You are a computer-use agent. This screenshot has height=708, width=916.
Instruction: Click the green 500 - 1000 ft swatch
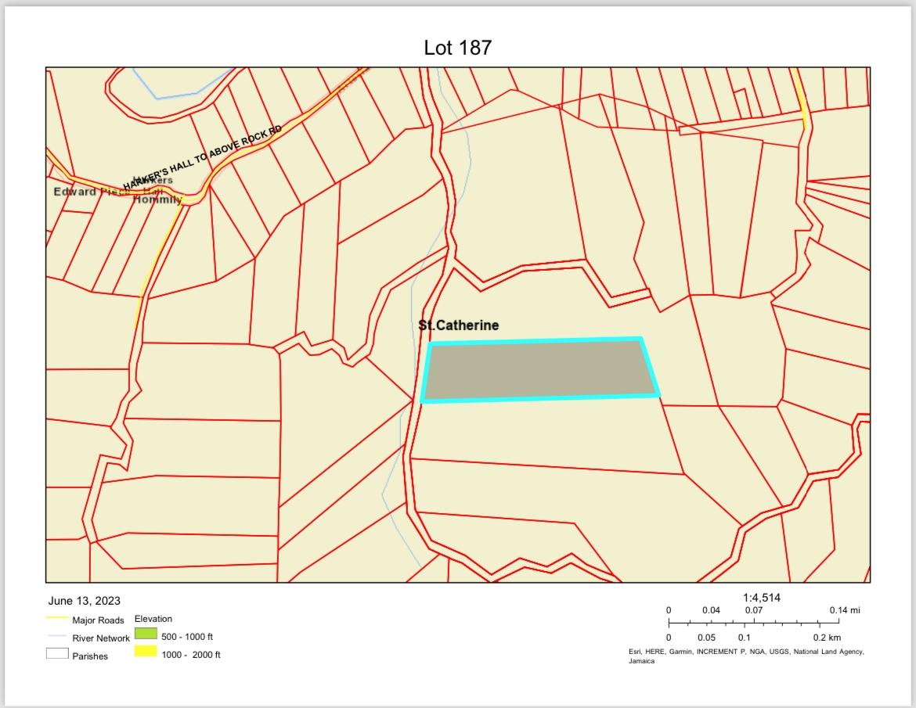tap(146, 634)
